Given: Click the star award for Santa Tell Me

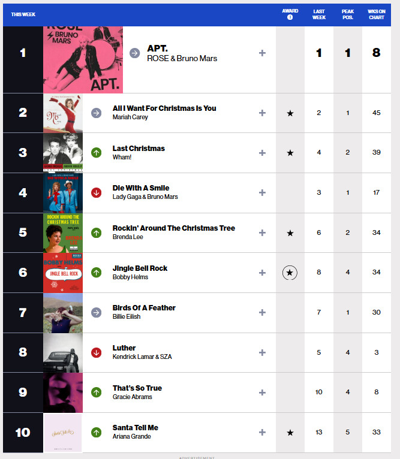Looking at the screenshot, I should tap(290, 433).
